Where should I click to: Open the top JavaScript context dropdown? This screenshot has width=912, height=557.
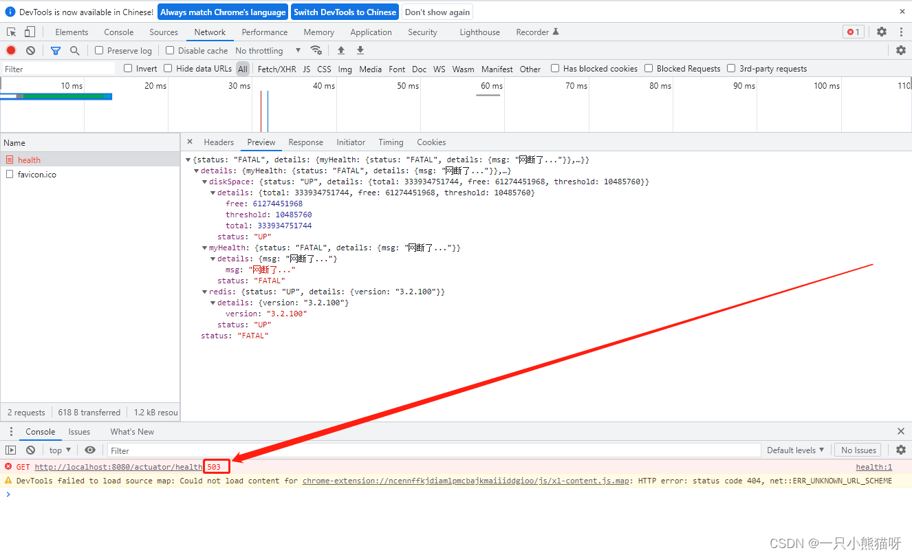(x=60, y=450)
